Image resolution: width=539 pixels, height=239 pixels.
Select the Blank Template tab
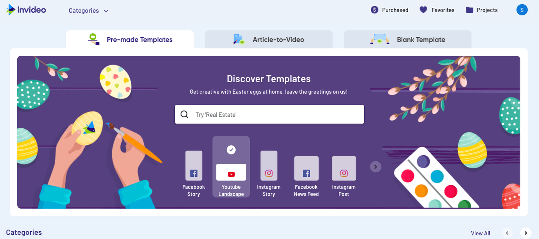407,40
